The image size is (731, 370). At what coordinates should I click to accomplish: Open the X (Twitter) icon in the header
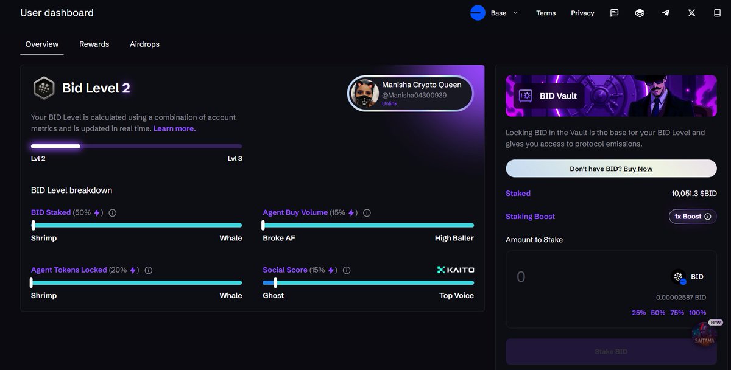point(691,12)
